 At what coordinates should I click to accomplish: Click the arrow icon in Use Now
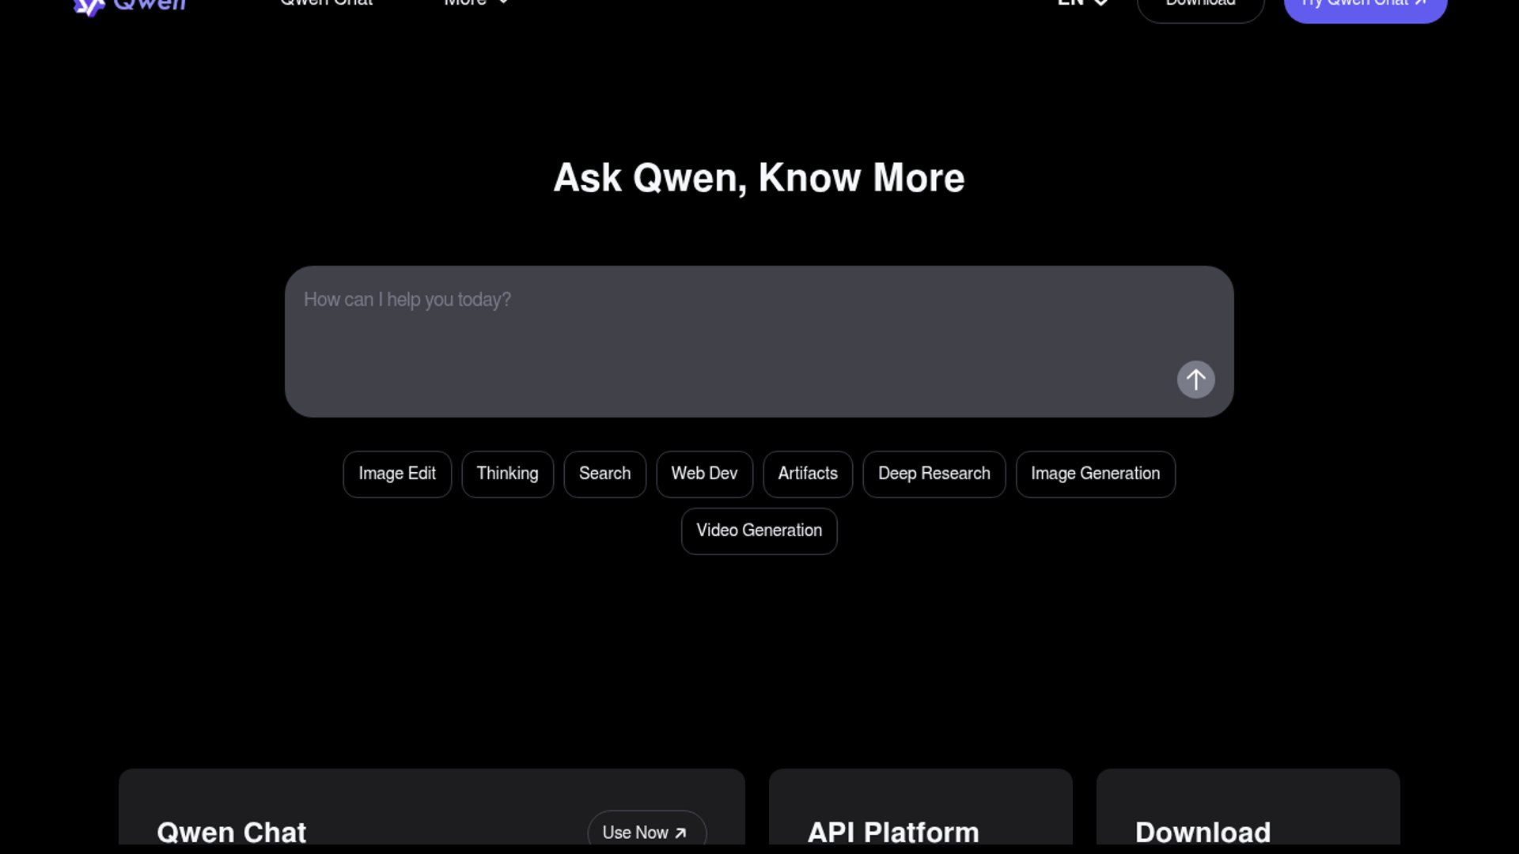click(x=680, y=833)
